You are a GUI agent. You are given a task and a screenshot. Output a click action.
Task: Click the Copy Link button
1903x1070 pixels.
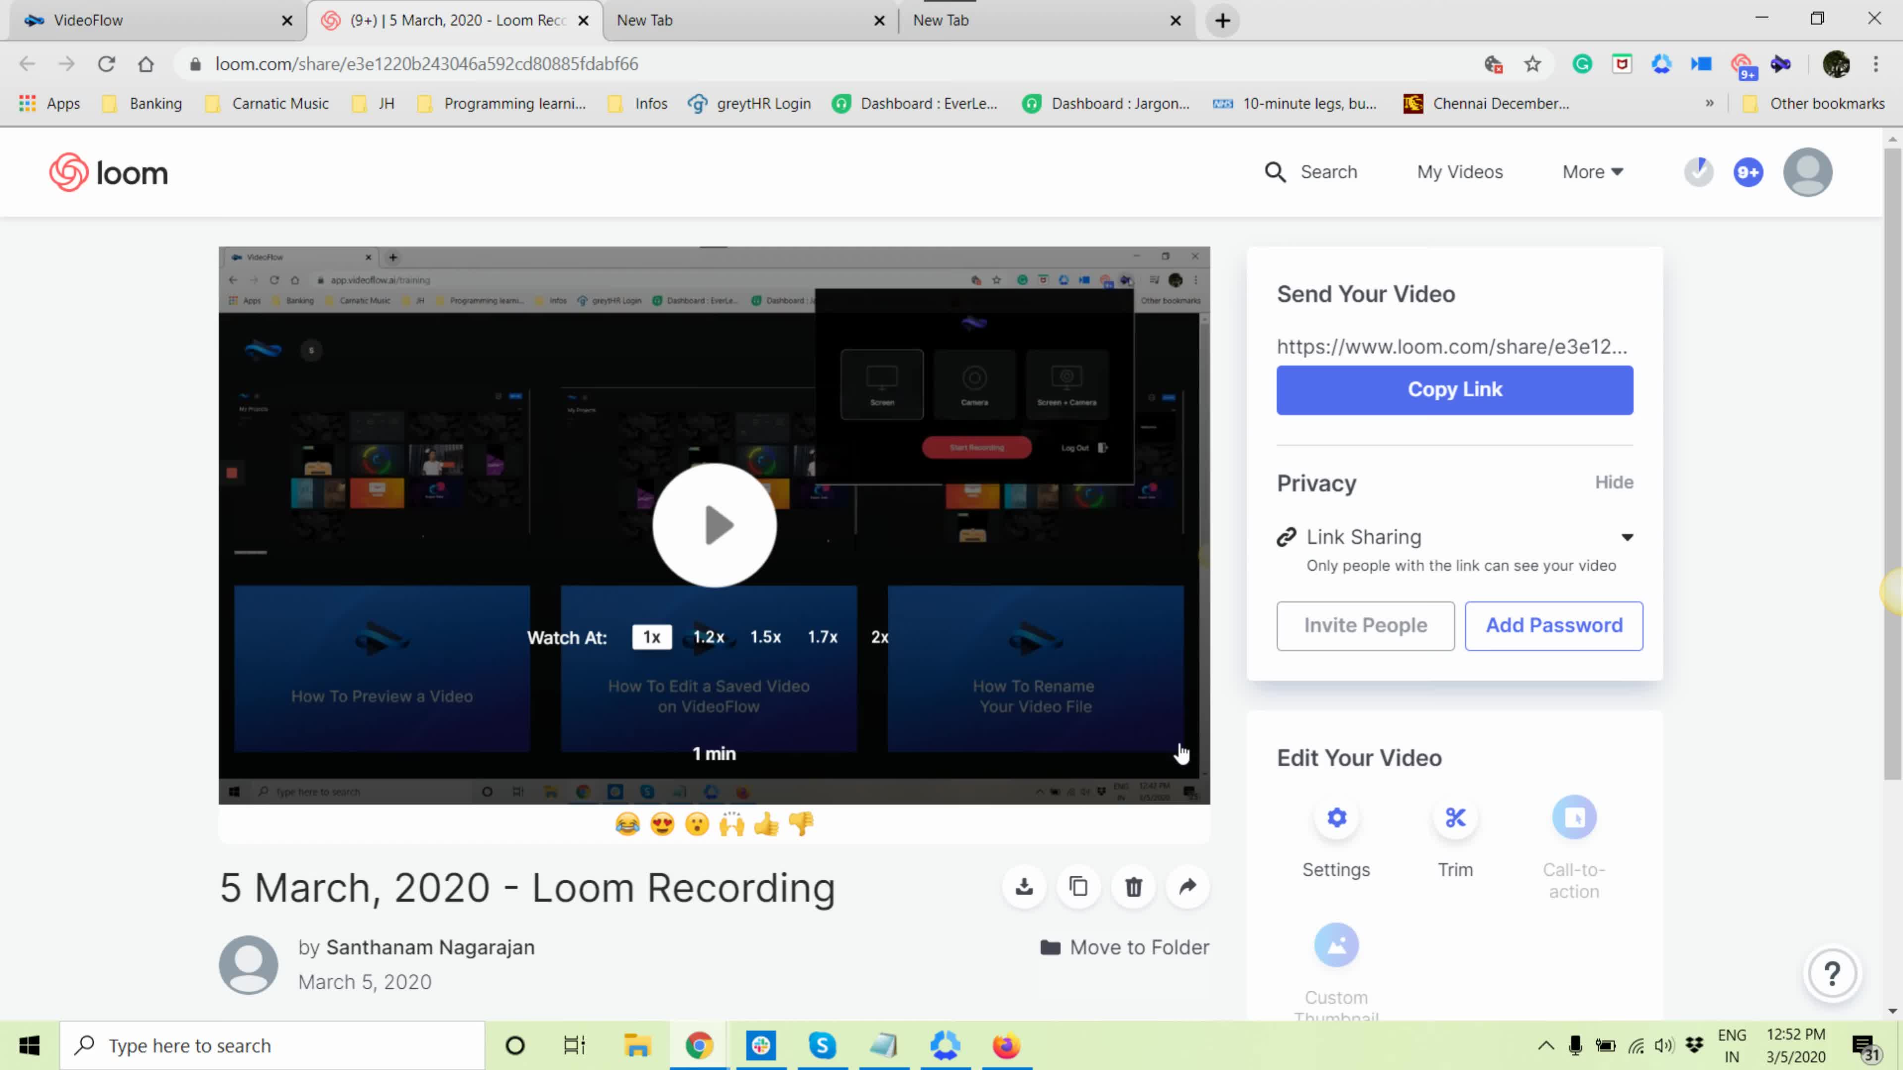coord(1455,390)
